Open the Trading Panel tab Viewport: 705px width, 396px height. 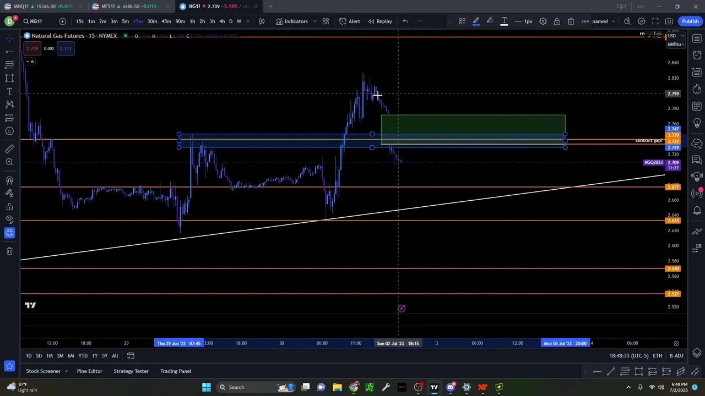[176, 371]
